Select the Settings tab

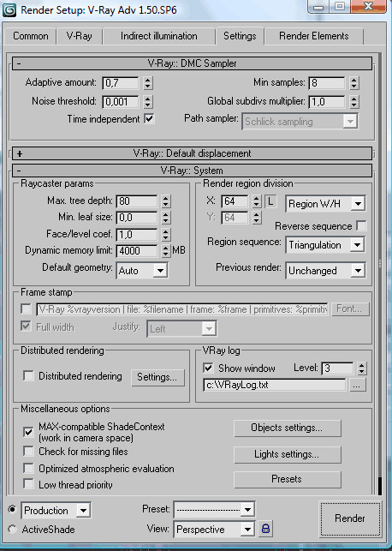(x=240, y=36)
